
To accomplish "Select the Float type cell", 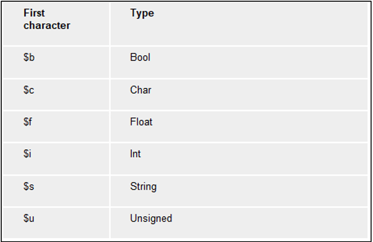I will pyautogui.click(x=239, y=126).
